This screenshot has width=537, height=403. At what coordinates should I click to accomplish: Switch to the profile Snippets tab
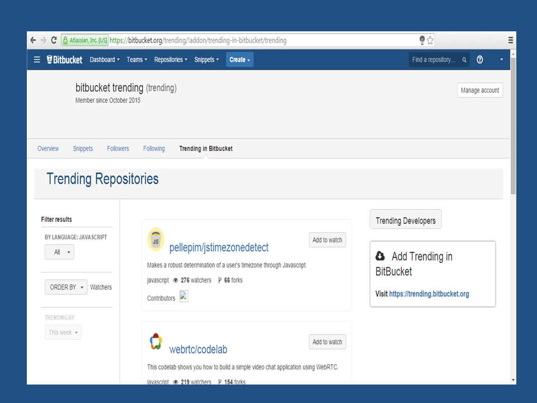tap(83, 148)
